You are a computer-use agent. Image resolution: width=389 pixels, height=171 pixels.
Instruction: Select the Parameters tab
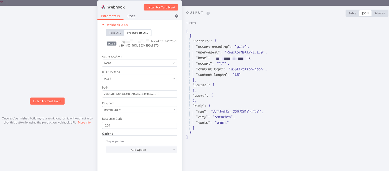pos(110,16)
